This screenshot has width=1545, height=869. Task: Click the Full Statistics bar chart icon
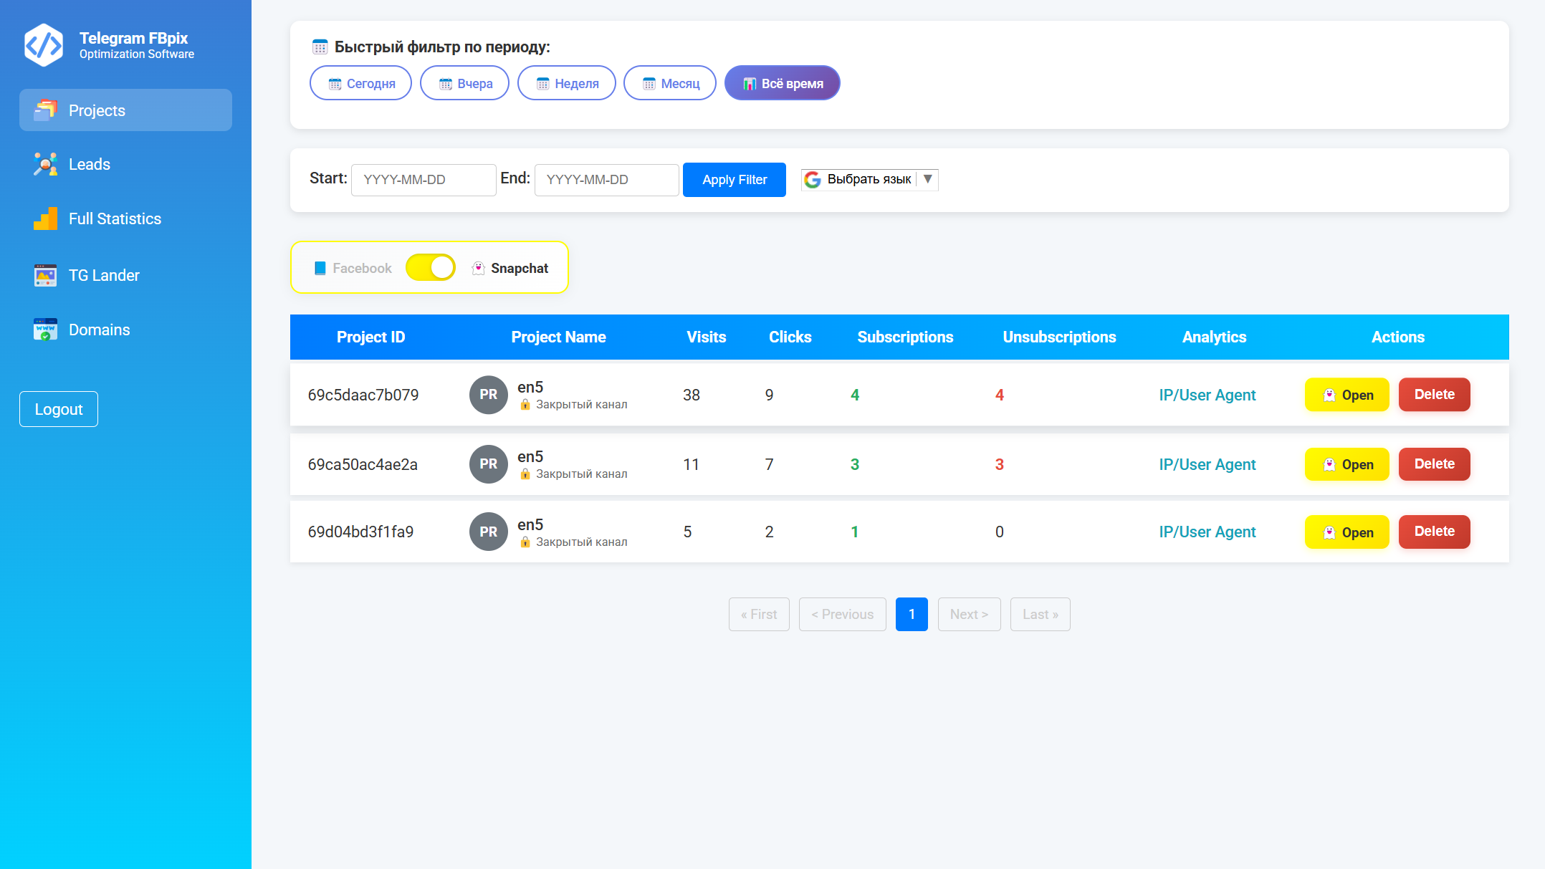tap(45, 219)
